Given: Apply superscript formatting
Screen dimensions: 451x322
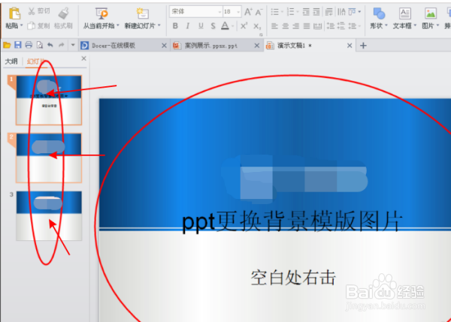Looking at the screenshot, I should click(244, 26).
